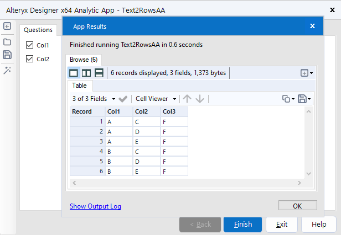Select the Browse (6) tab
Viewport: 341px width, 235px height.
84,59
